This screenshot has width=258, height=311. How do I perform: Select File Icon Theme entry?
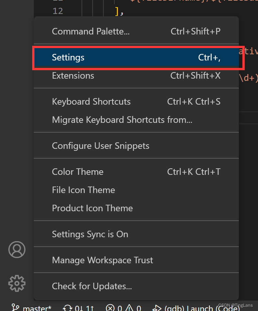coord(136,190)
